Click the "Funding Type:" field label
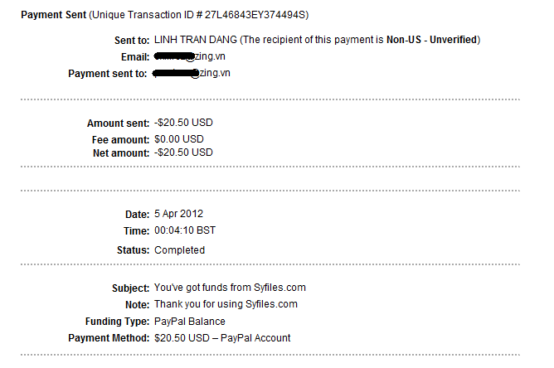 (x=117, y=322)
